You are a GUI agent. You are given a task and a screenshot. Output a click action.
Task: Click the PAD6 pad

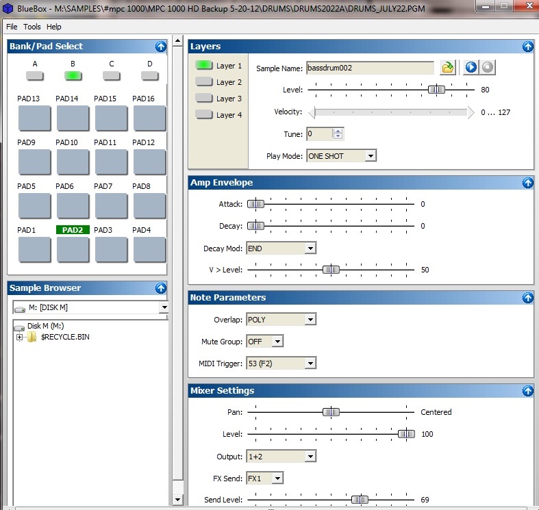(x=73, y=206)
